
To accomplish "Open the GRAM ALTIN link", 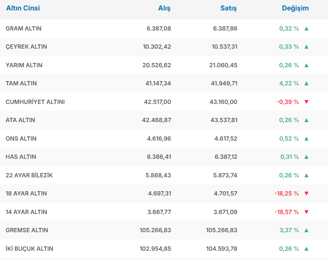I will pos(24,29).
